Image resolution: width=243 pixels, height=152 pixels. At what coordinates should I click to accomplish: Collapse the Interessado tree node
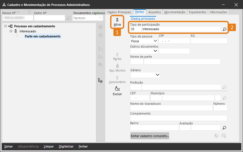(11, 31)
